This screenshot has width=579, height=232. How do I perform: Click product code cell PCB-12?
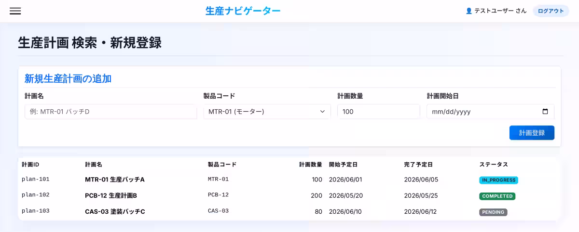click(218, 195)
